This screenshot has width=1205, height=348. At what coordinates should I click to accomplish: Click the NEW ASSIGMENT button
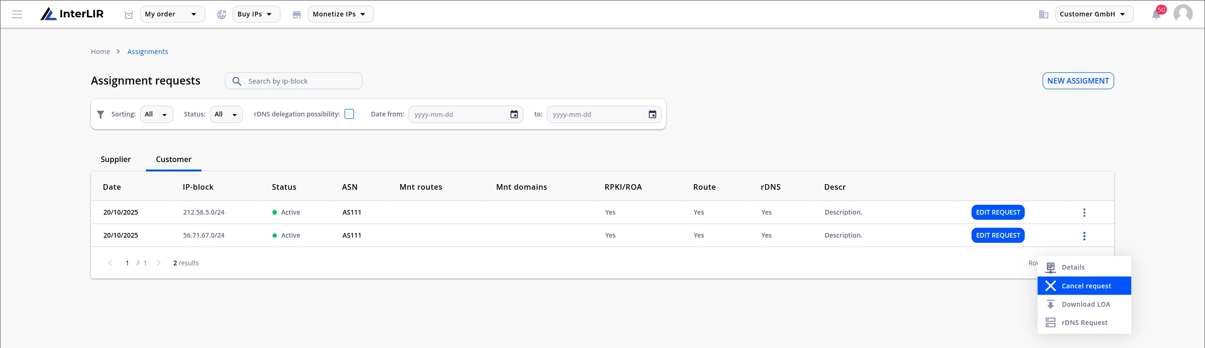pos(1078,81)
